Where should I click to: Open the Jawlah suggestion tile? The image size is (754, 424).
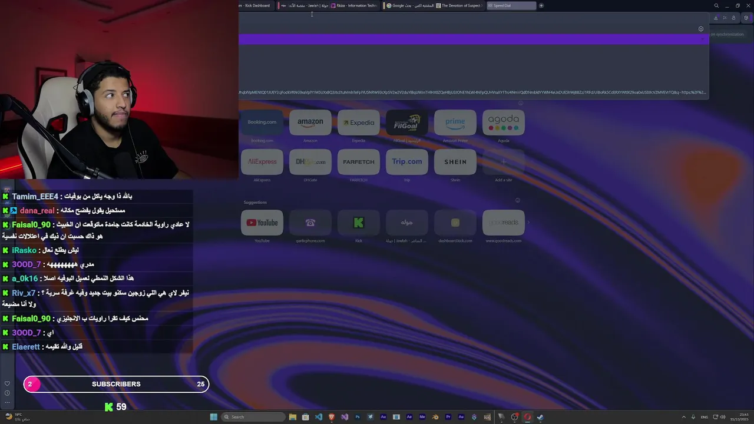[x=407, y=223]
